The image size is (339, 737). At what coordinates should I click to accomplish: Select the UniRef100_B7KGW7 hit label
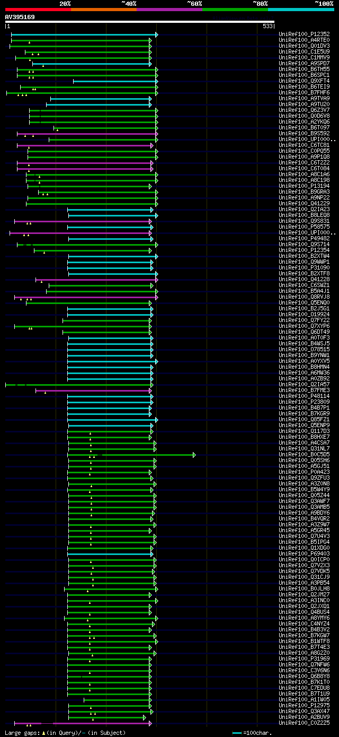(x=304, y=636)
